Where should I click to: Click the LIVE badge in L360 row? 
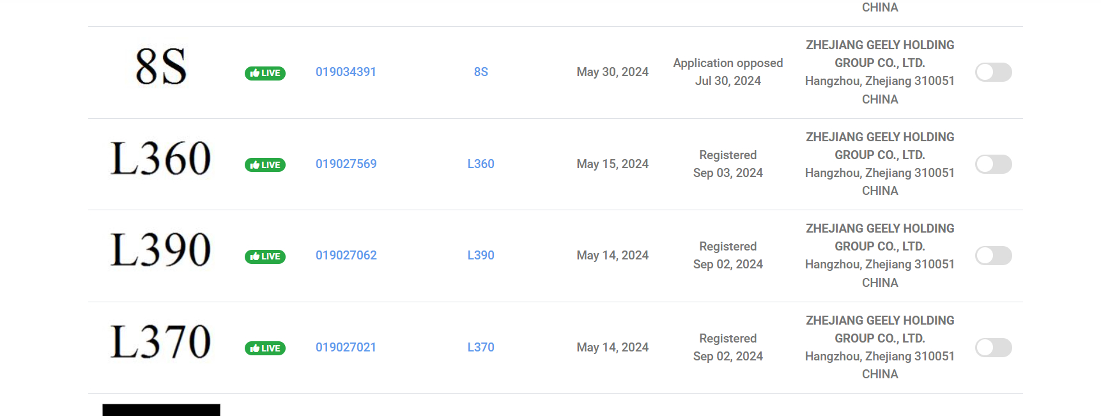tap(265, 165)
